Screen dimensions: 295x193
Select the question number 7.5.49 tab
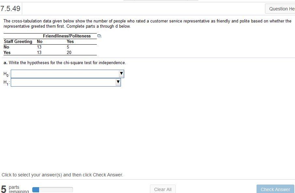click(11, 9)
